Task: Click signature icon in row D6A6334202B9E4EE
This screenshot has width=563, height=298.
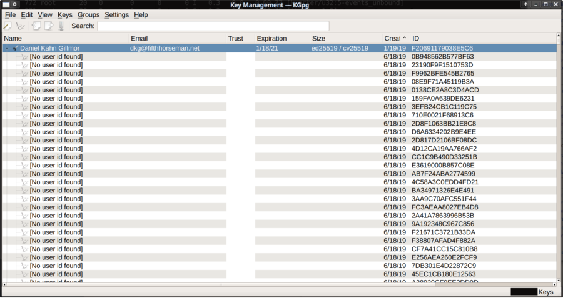Action: click(x=24, y=132)
